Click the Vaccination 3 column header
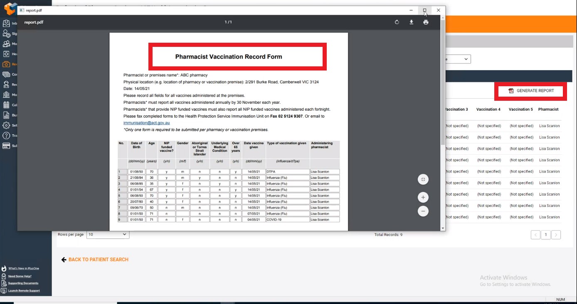577x304 pixels. (x=456, y=109)
